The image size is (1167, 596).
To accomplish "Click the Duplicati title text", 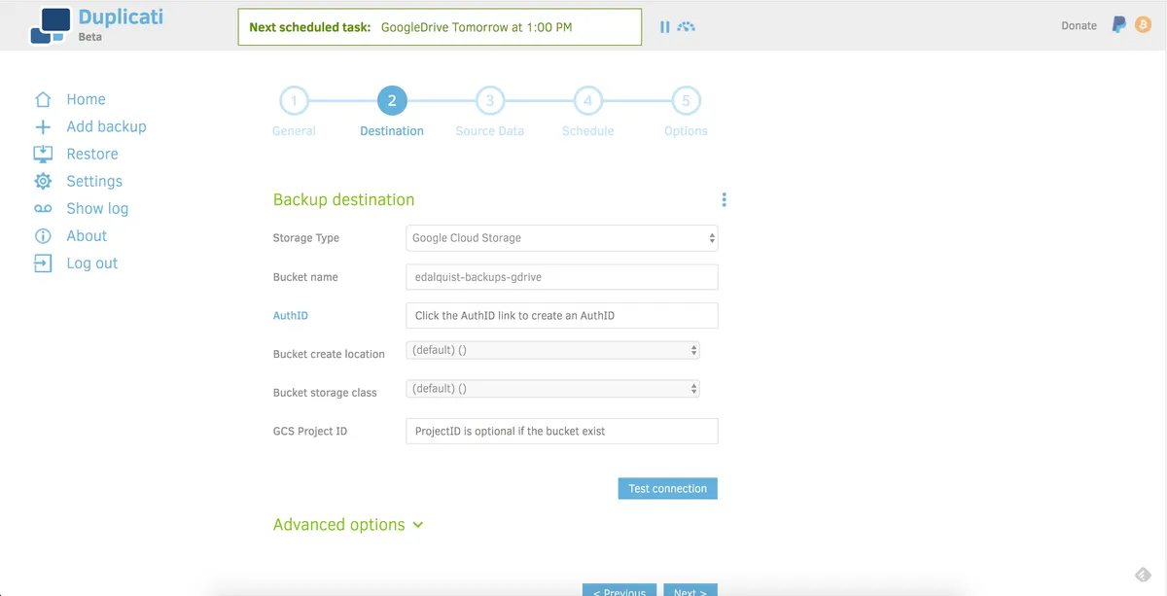I will [121, 17].
